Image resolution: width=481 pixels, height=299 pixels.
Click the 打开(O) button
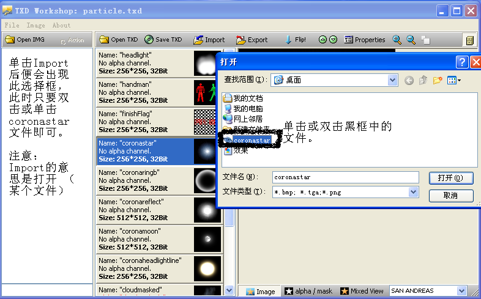point(451,178)
